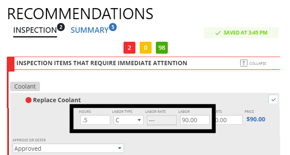Click the Hours input field
The image size is (290, 155).
95,120
